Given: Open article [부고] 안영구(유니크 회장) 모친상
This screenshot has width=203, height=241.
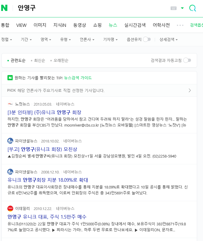Looking at the screenshot, I should click(x=42, y=149).
